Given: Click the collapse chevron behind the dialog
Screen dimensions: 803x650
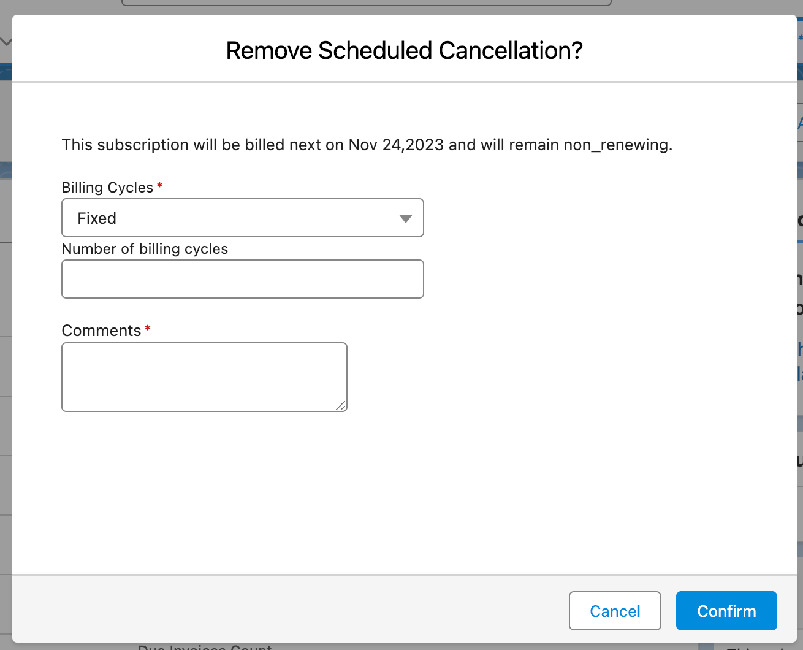Looking at the screenshot, I should pyautogui.click(x=6, y=42).
